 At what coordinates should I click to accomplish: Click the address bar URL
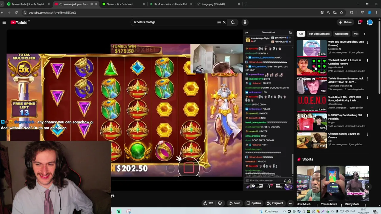[x=52, y=12]
